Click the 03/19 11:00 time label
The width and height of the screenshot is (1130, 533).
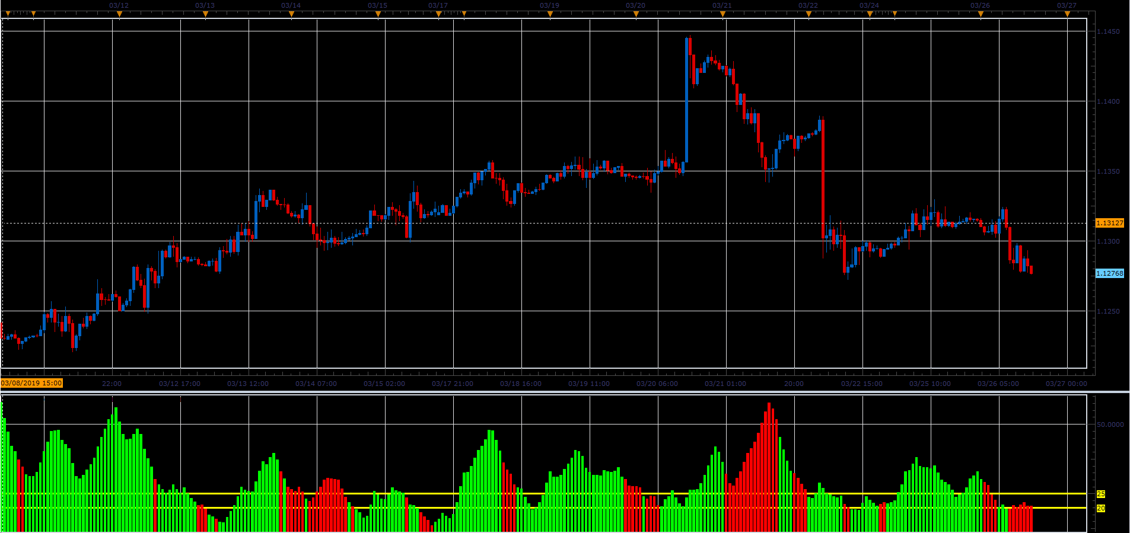(589, 384)
